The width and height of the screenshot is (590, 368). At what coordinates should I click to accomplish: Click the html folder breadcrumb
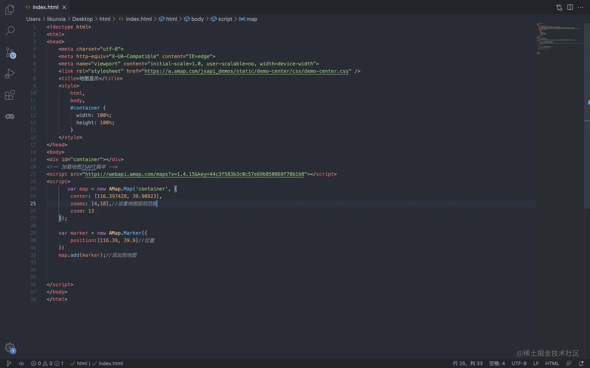105,19
